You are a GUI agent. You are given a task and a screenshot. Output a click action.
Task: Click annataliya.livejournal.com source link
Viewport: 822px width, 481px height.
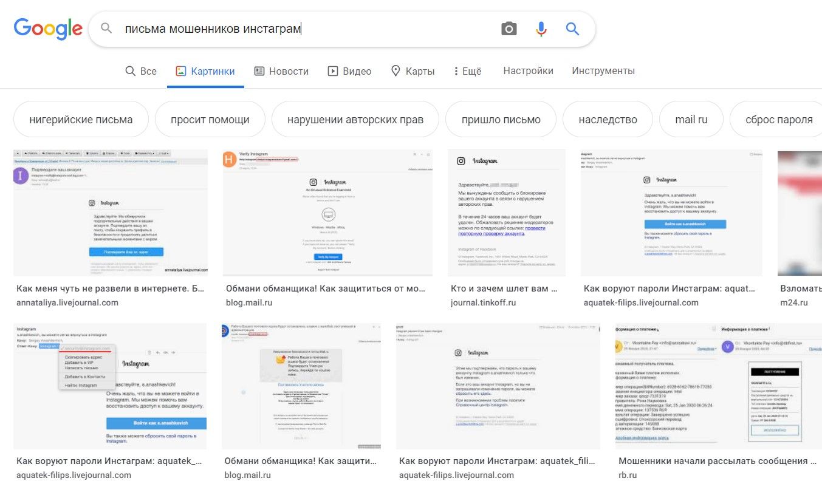(67, 302)
